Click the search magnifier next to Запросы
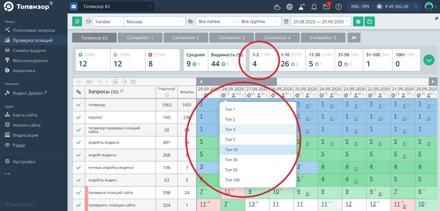The height and width of the screenshot is (211, 440). 122,91
